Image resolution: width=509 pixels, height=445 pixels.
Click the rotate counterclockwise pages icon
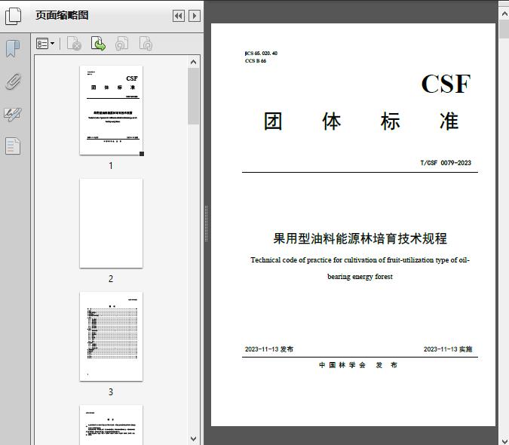tap(122, 44)
